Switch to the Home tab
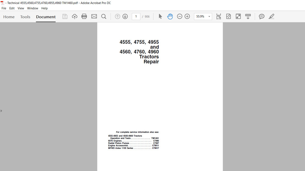Image resolution: width=305 pixels, height=171 pixels. [9, 17]
